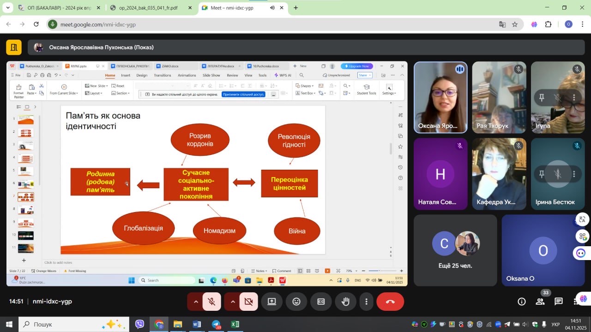Expand video settings arrow beside camera
The image size is (591, 332).
233,302
